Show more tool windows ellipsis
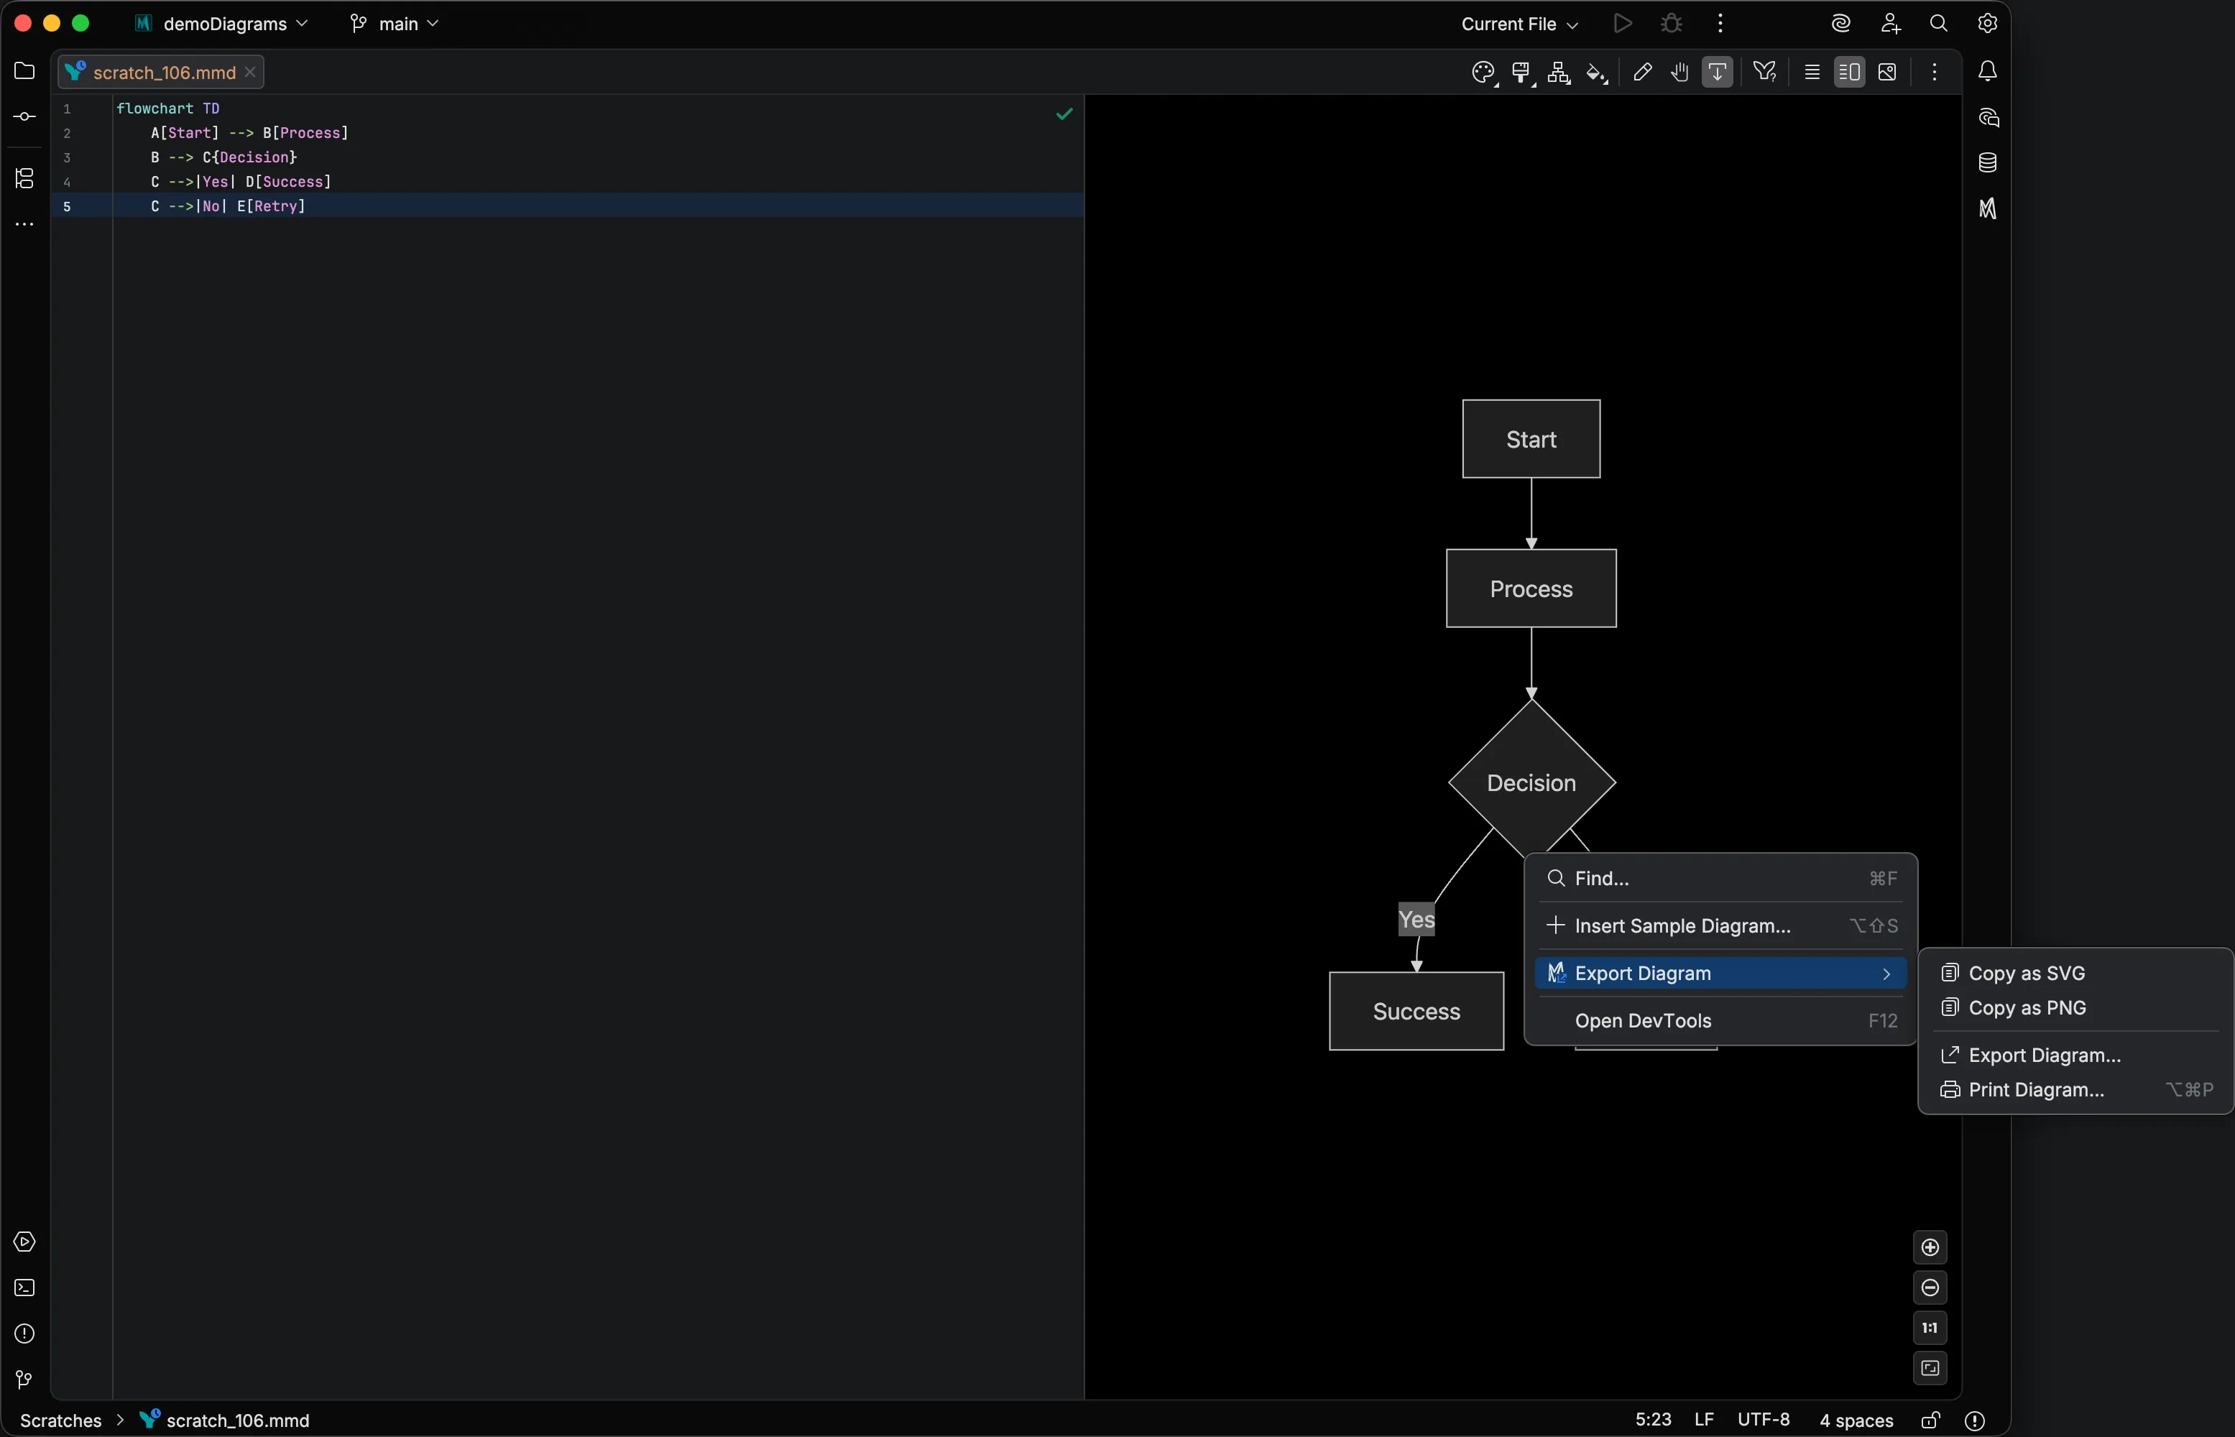 click(24, 224)
